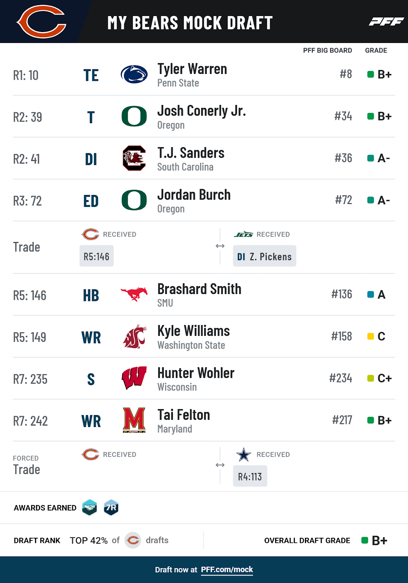Click the Chicago Bears logo in header
Image resolution: width=408 pixels, height=583 pixels.
[x=42, y=21]
